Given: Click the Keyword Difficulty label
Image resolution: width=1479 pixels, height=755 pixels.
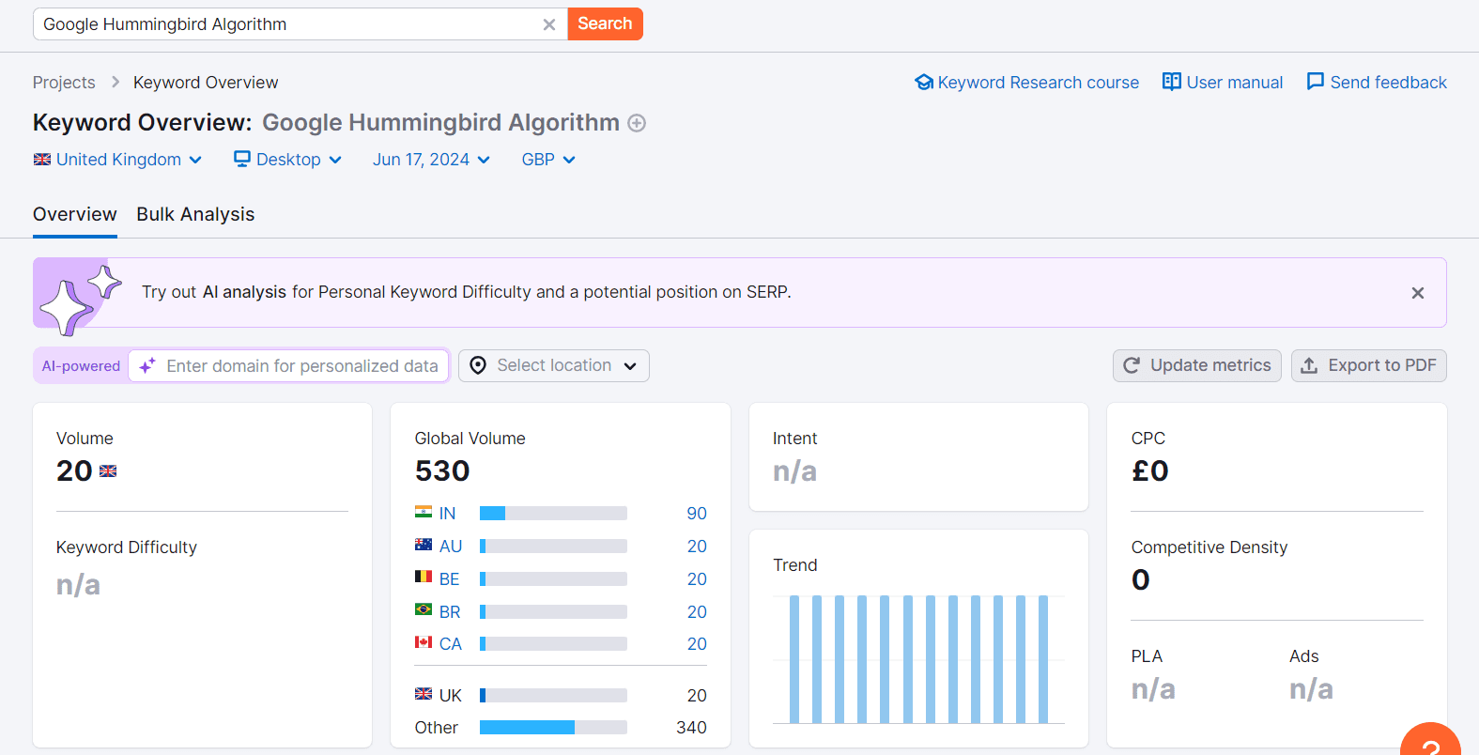Looking at the screenshot, I should 127,547.
